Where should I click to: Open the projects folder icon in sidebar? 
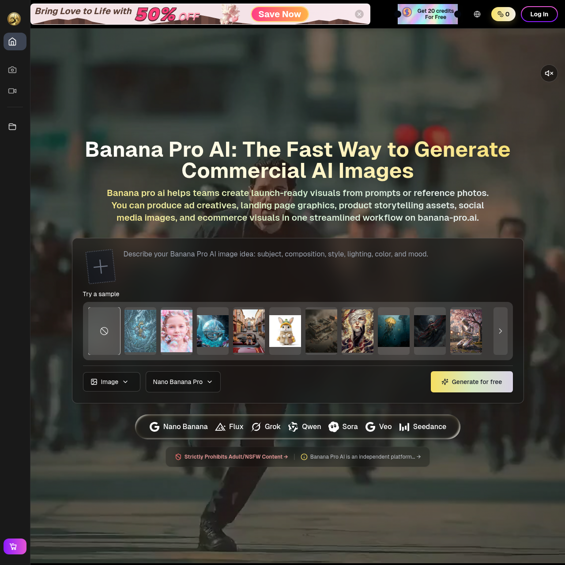(x=12, y=127)
